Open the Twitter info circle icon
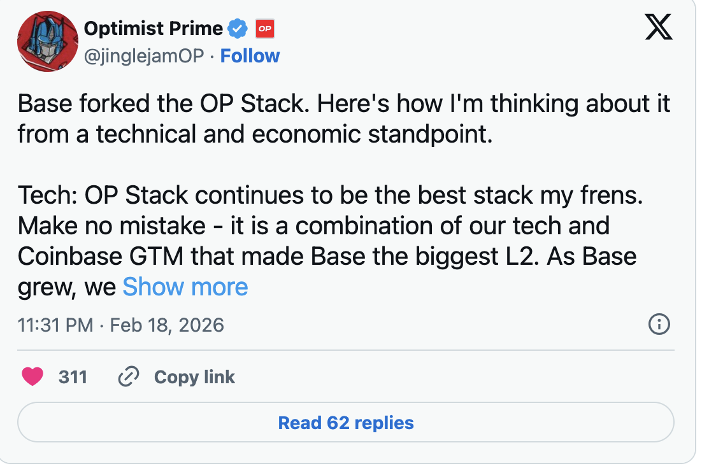 pyautogui.click(x=659, y=325)
